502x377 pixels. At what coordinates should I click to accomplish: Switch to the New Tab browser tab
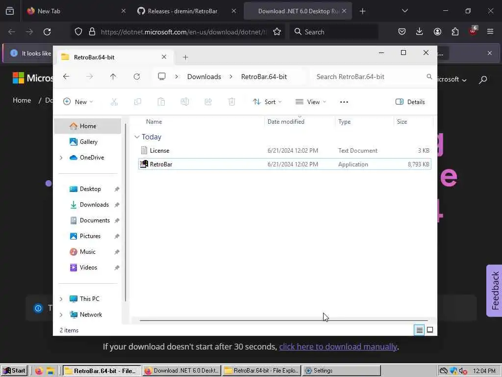(76, 11)
